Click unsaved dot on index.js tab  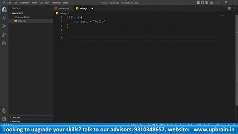[x=92, y=8]
